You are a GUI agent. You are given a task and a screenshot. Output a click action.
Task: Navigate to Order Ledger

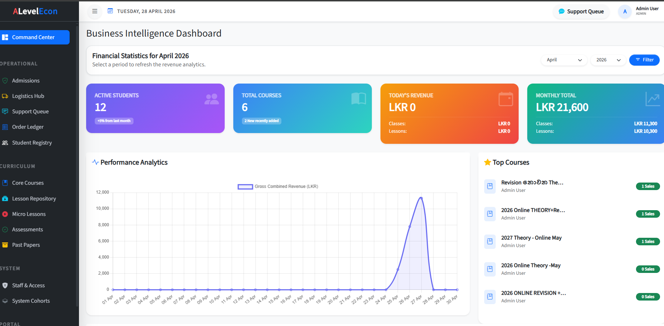[x=28, y=127]
